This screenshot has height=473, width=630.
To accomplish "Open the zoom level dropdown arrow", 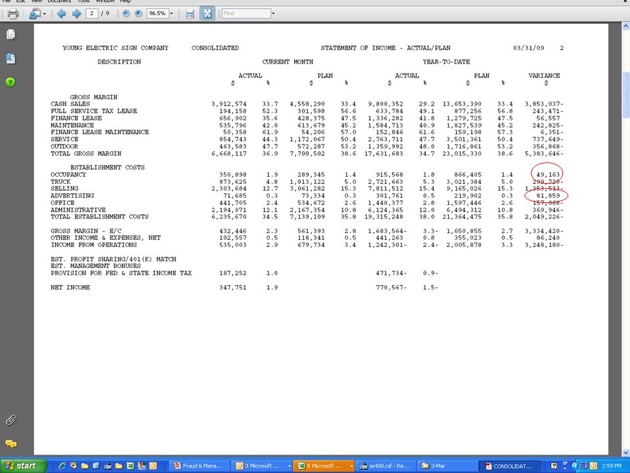I will click(x=171, y=13).
